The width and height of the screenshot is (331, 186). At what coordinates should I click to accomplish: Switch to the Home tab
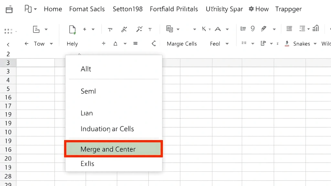pyautogui.click(x=53, y=9)
